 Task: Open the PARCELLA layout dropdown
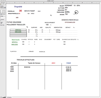3,8
